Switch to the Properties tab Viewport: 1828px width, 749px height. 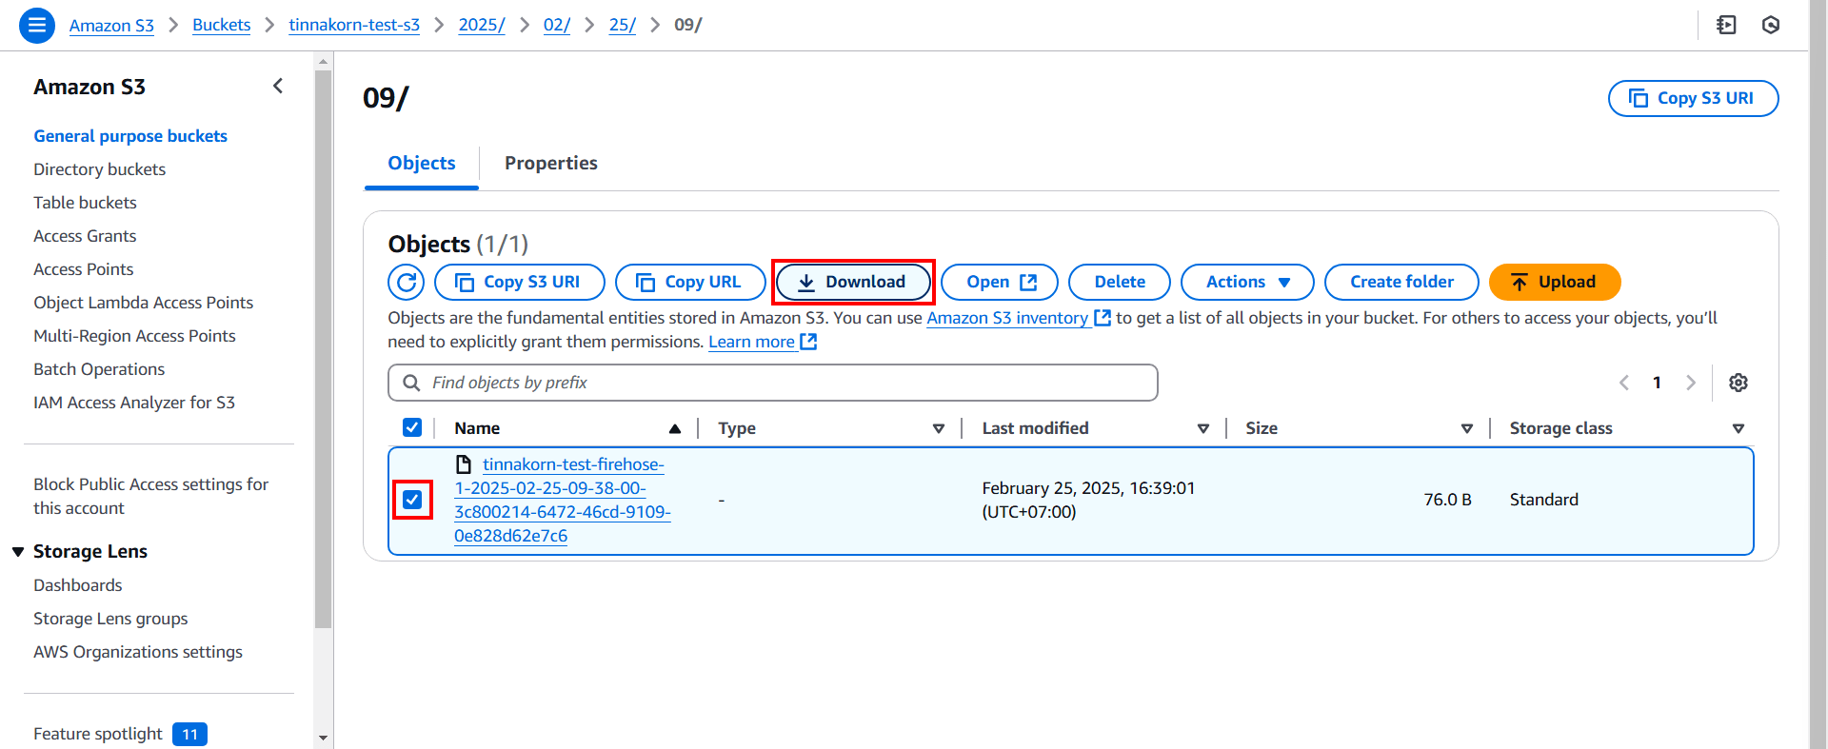551,163
